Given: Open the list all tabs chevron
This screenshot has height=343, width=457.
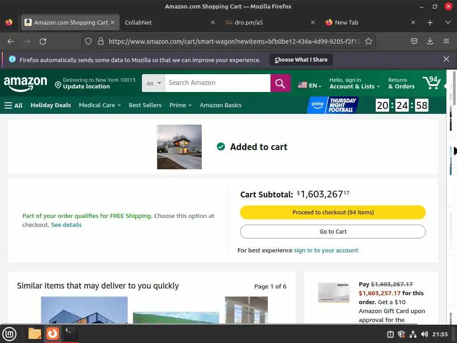Looking at the screenshot, I should click(448, 22).
